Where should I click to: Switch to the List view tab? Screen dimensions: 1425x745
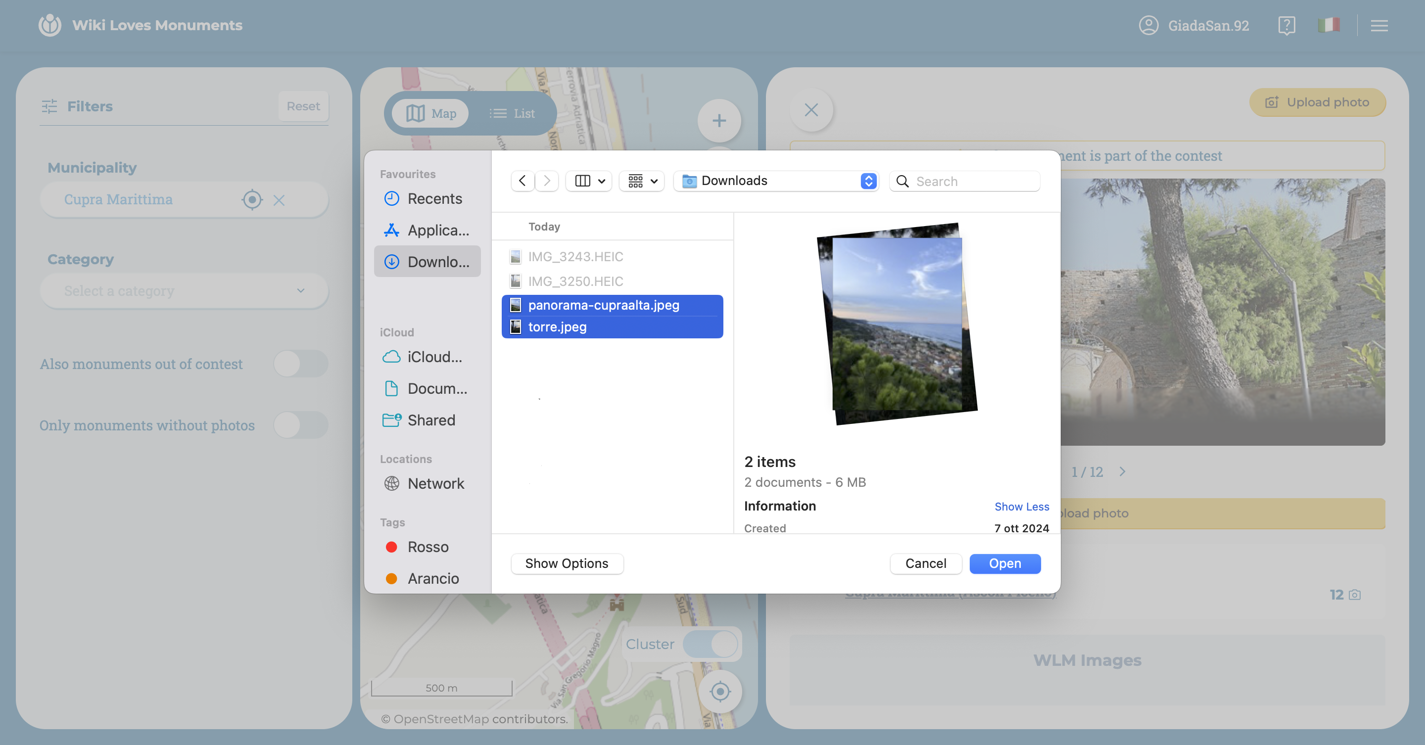(x=512, y=113)
